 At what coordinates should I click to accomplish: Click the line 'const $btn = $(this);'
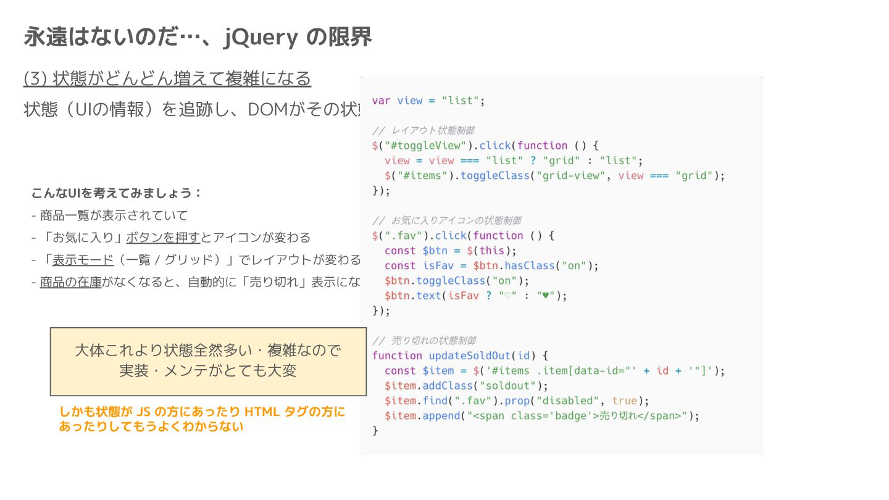pyautogui.click(x=450, y=251)
